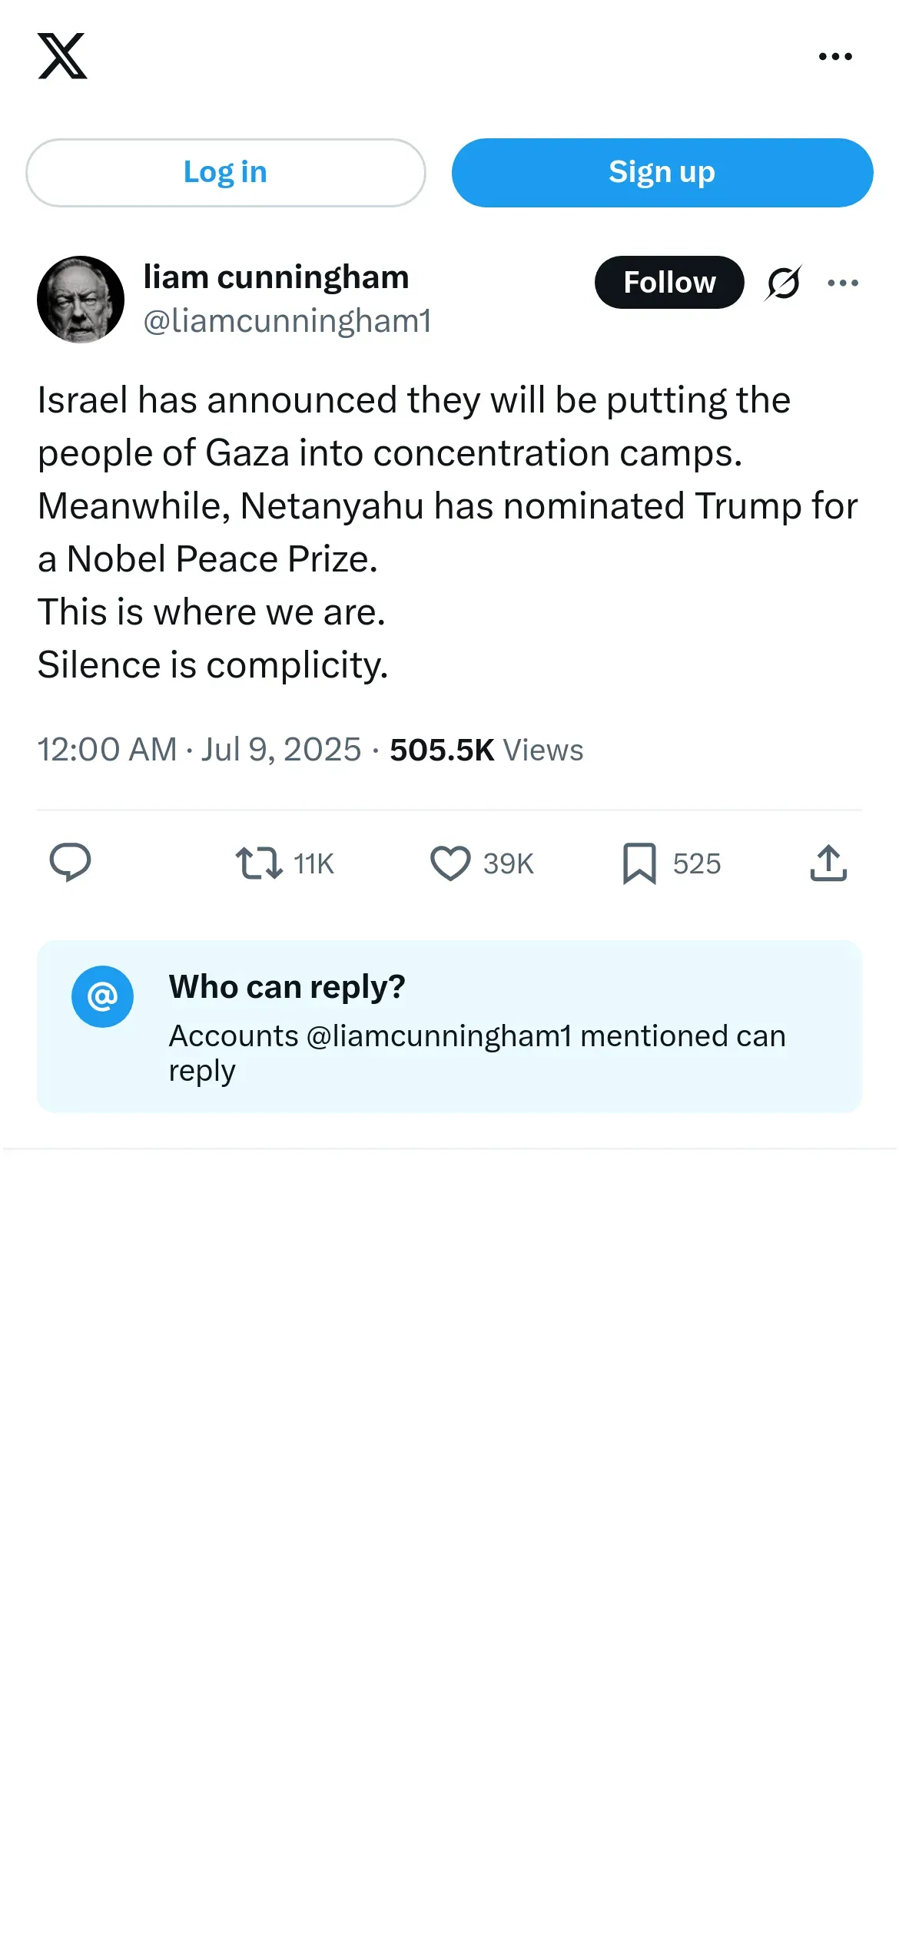Expand the post's three-dot More menu
Viewport: 899px width, 1945px height.
pos(843,283)
